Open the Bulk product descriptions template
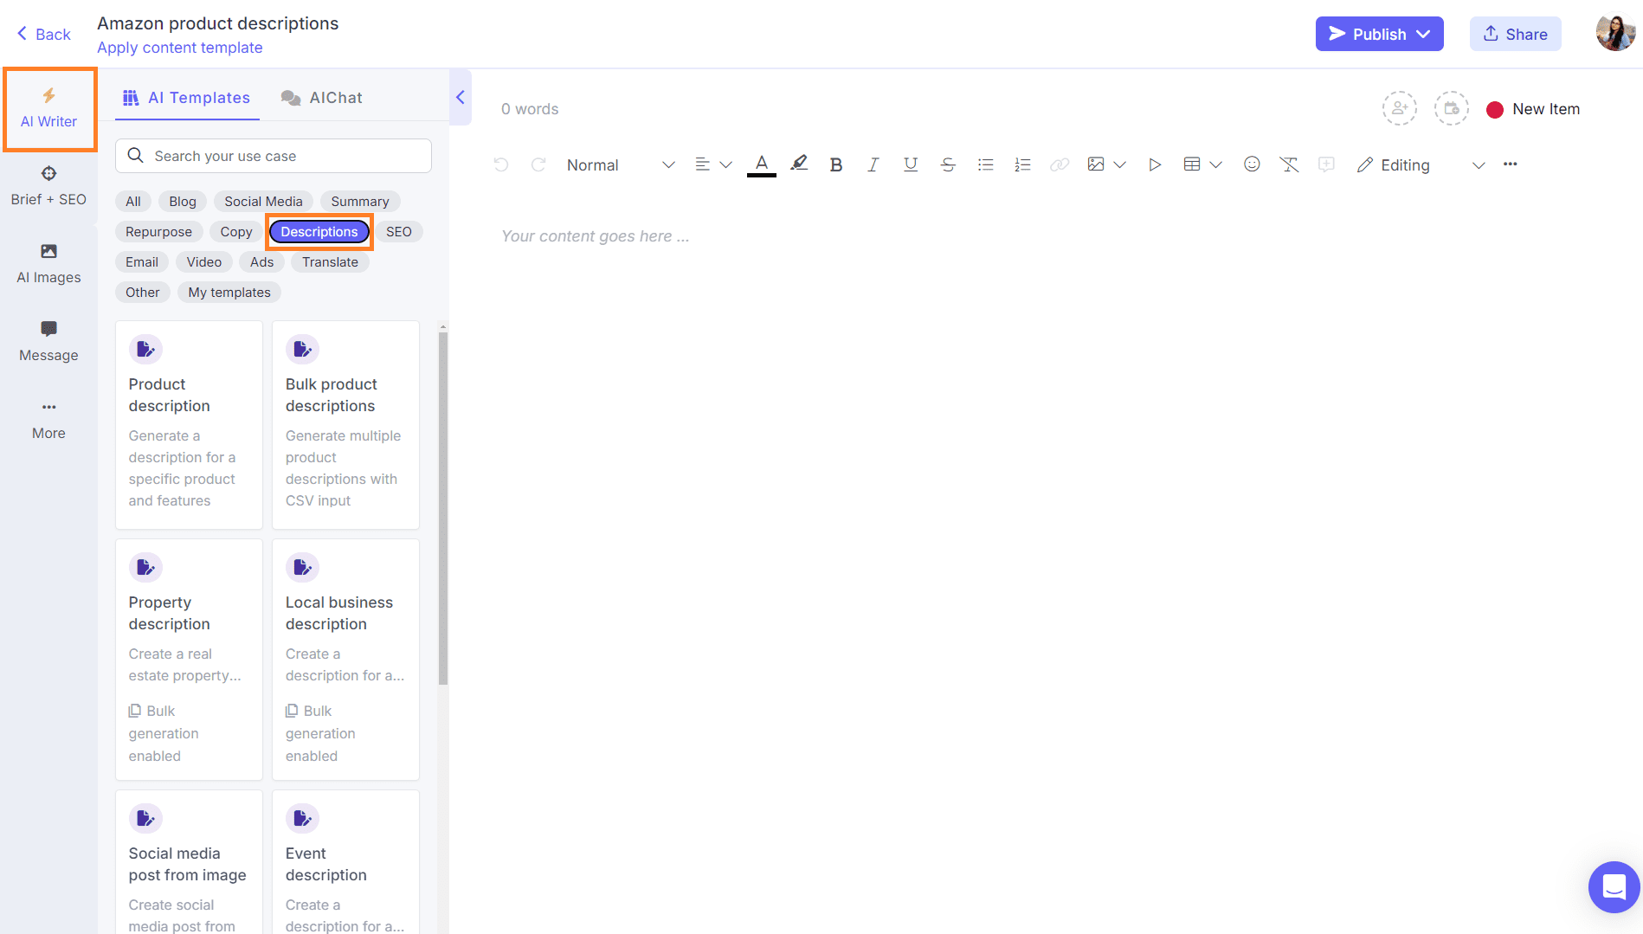 pos(345,425)
